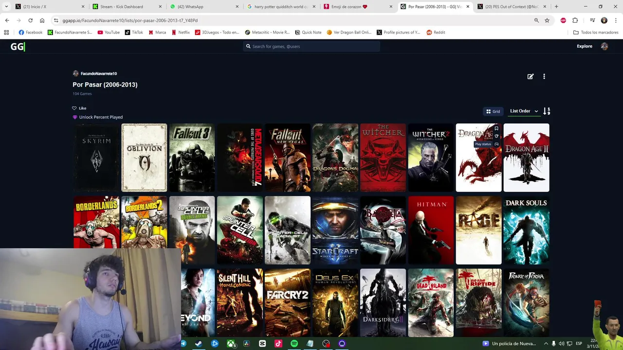Open the Reddit bookmark

(436, 33)
